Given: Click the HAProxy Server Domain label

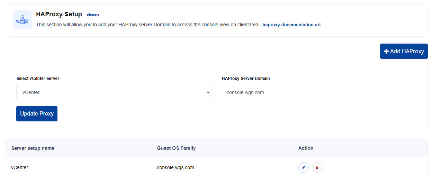Looking at the screenshot, I should (x=246, y=79).
